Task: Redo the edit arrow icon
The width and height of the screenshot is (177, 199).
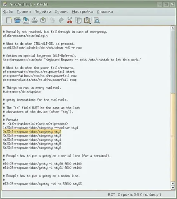Action: [61, 20]
